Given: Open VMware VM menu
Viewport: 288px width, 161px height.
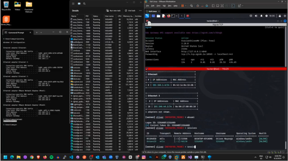Looking at the screenshot, I should pos(164,6).
